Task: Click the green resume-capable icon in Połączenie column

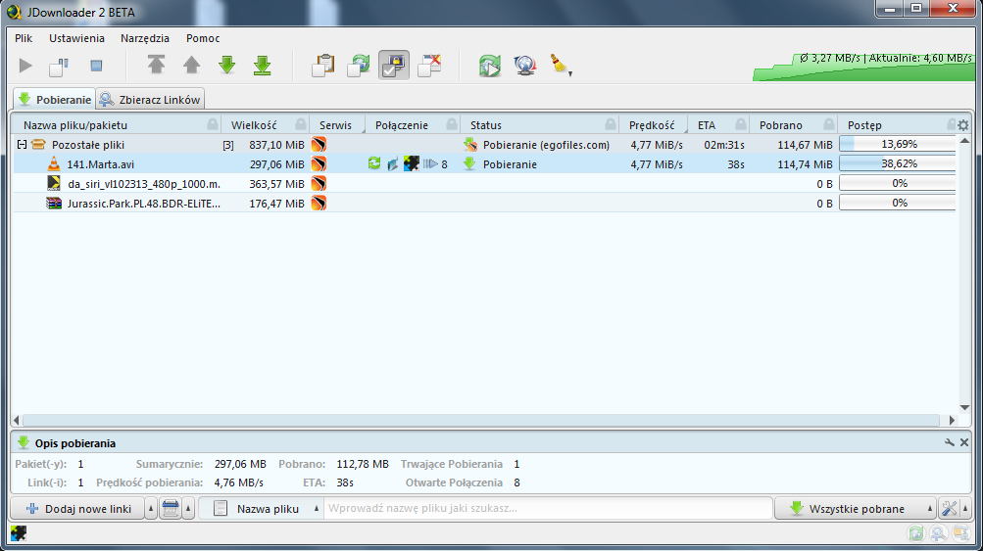Action: pyautogui.click(x=374, y=163)
